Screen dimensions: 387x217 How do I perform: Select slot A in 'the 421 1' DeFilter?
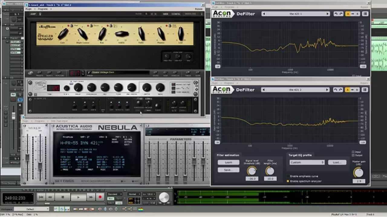click(x=348, y=14)
